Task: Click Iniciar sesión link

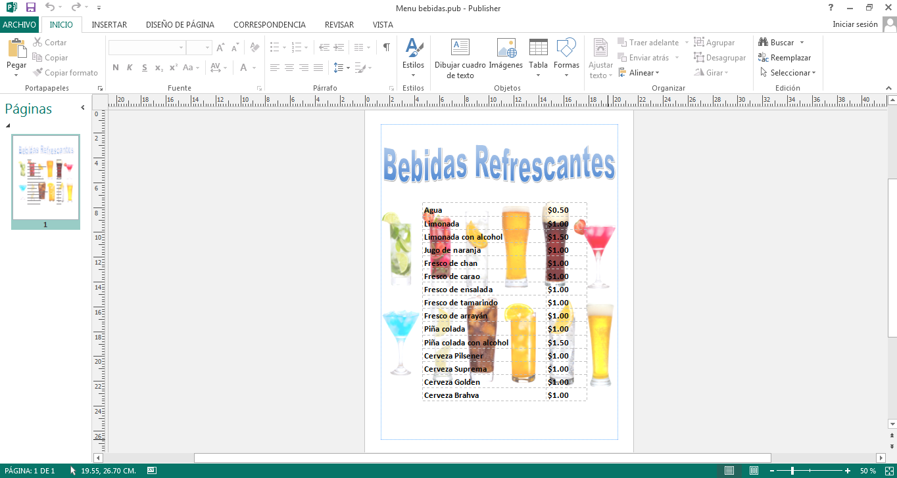Action: [x=855, y=24]
